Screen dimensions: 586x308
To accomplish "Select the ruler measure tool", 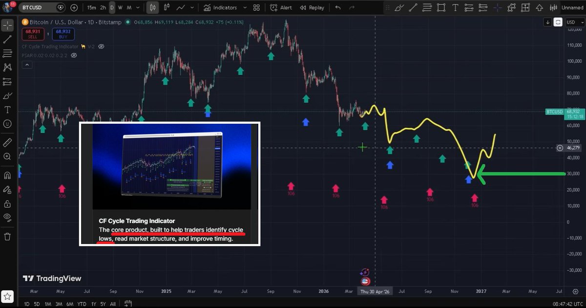I will pos(7,142).
